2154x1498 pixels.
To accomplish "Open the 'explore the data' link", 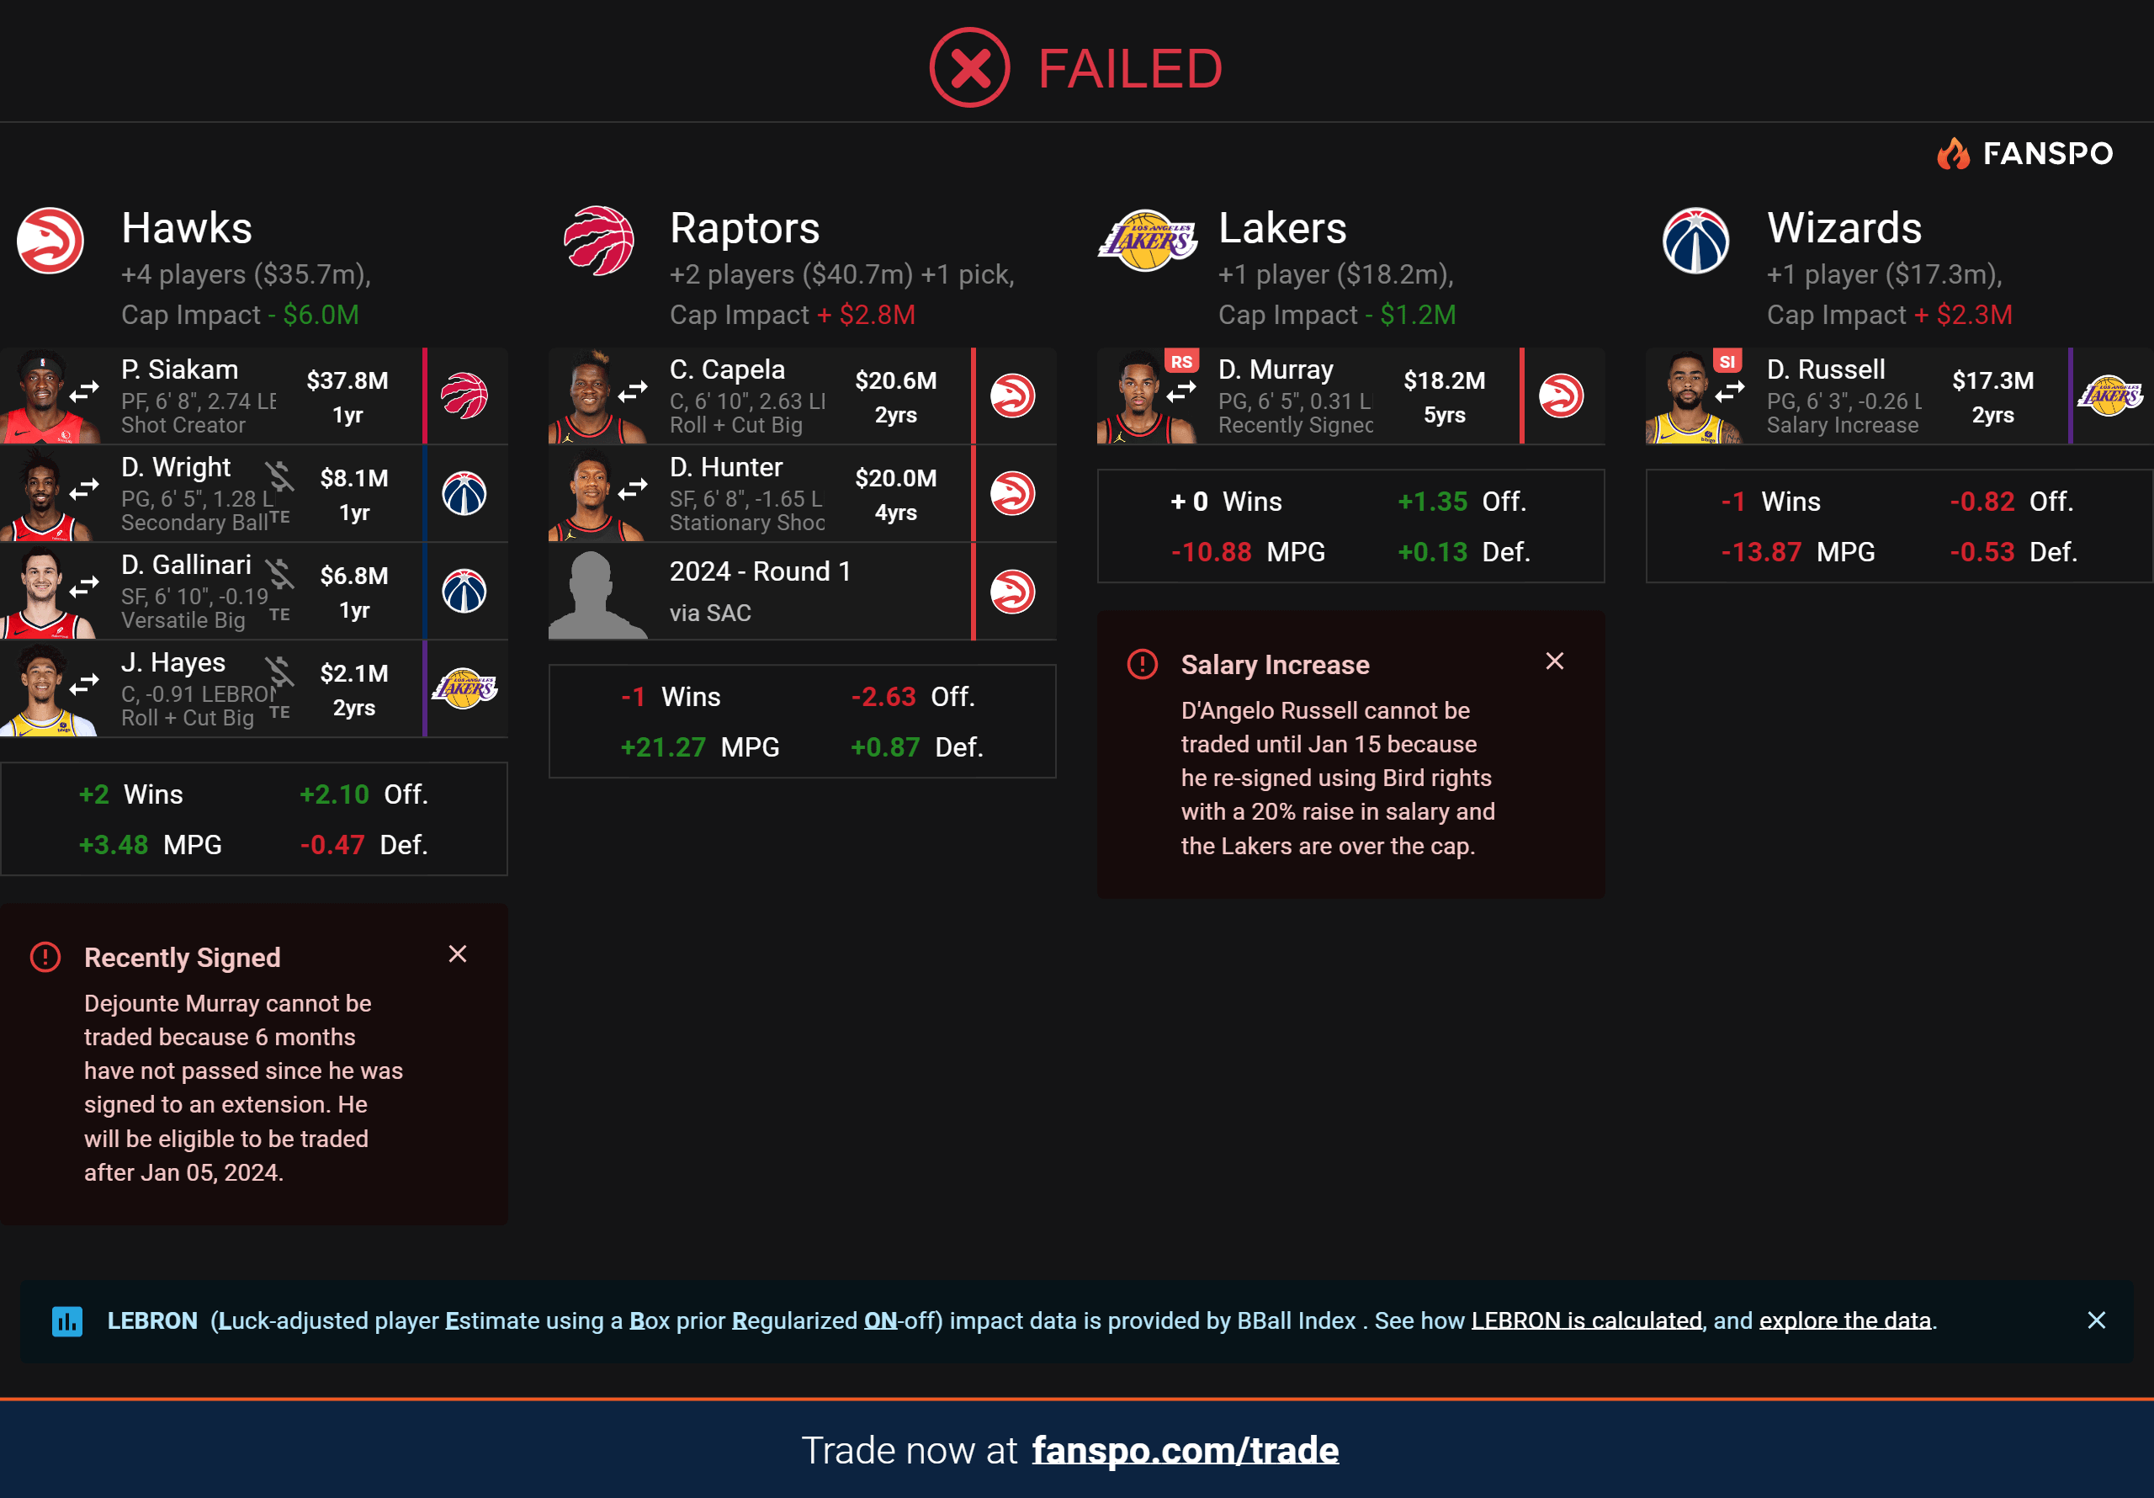I will (x=1844, y=1321).
